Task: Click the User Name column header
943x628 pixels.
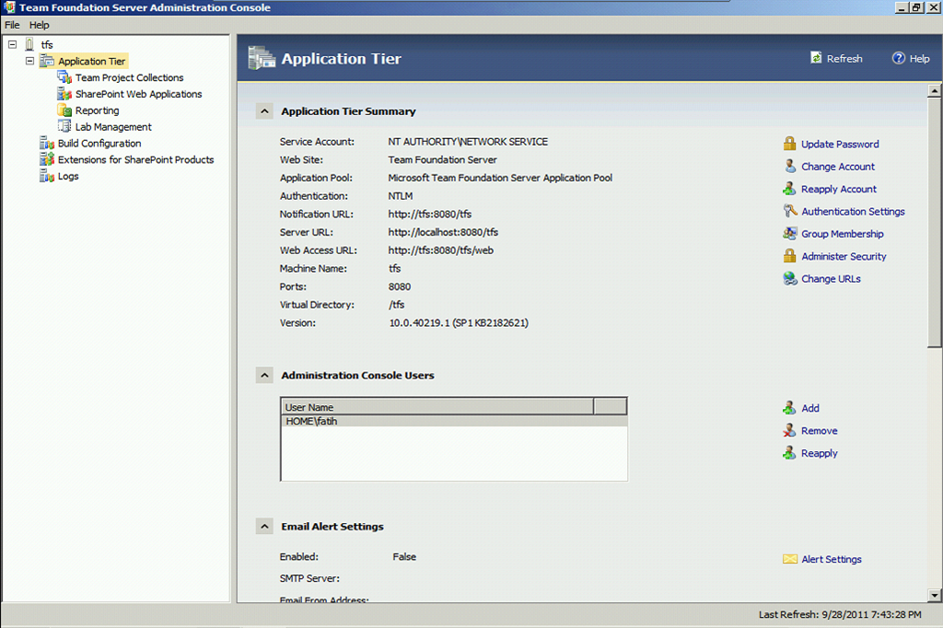Action: click(x=437, y=407)
